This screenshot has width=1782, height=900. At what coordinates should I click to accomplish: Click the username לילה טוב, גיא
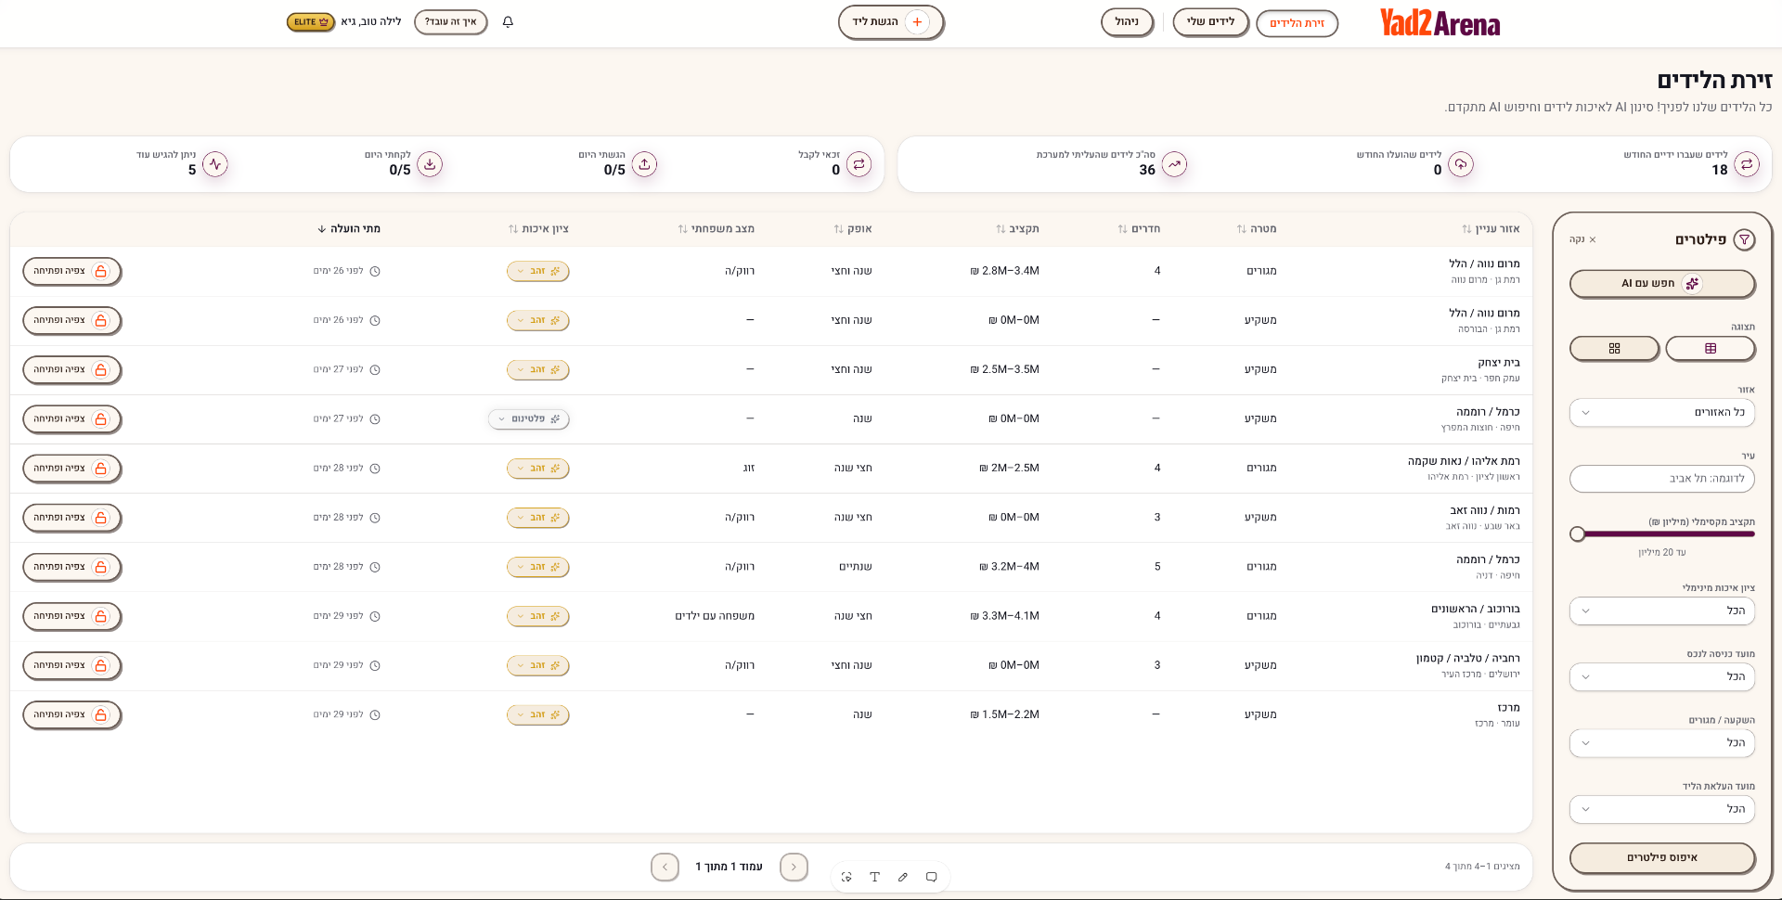(370, 22)
